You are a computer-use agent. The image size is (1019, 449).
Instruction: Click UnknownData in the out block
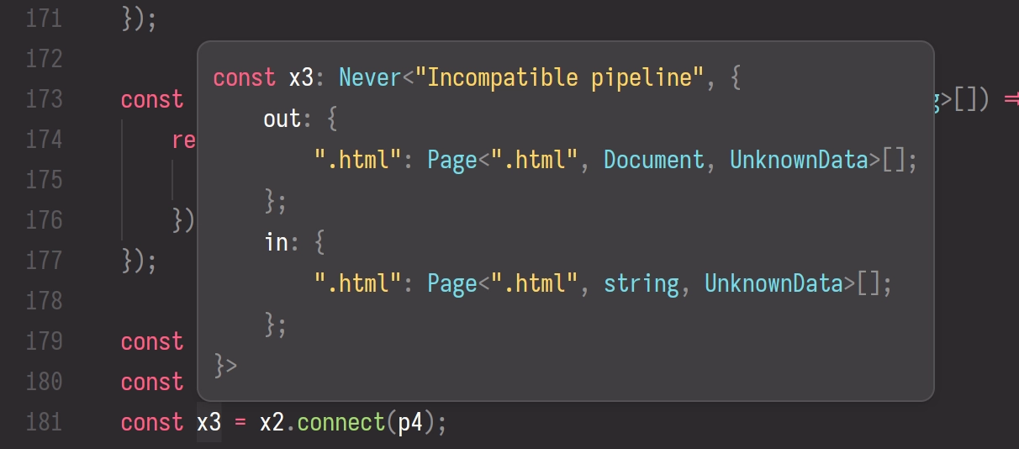click(x=799, y=160)
